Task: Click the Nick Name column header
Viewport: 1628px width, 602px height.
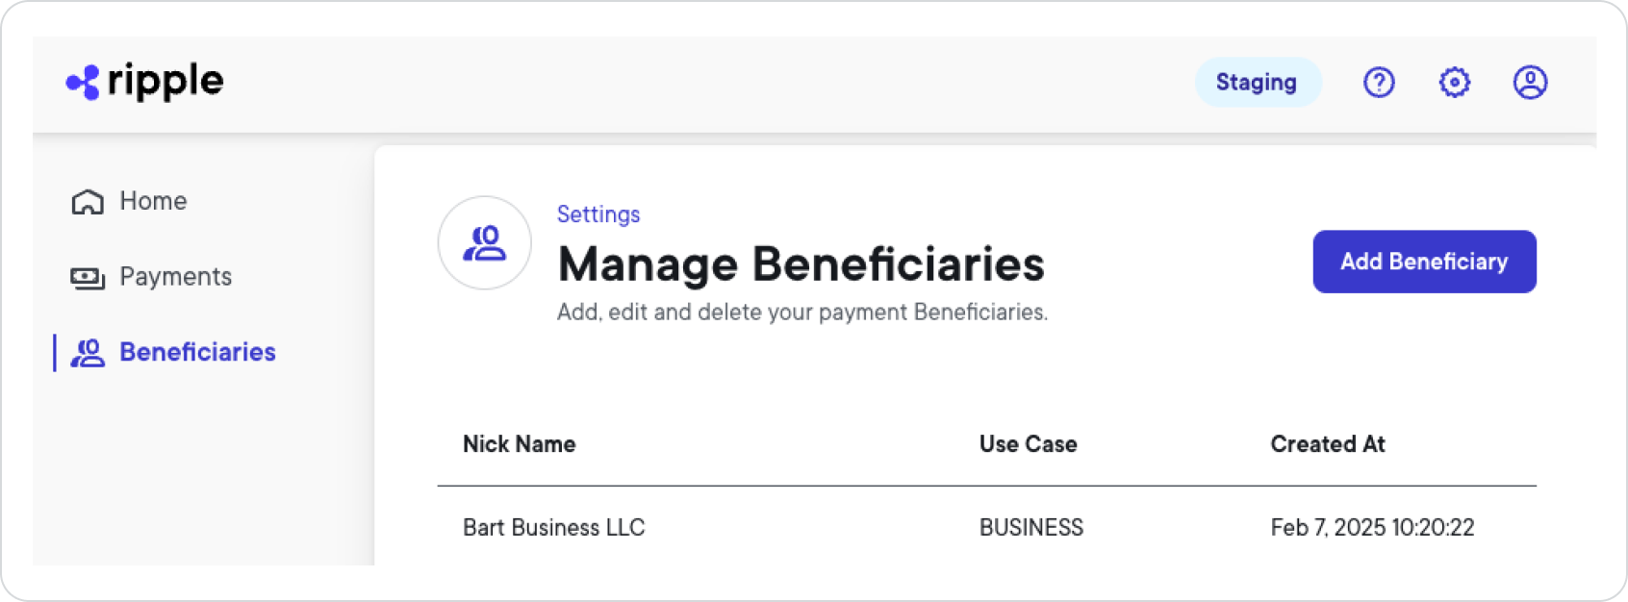Action: click(x=519, y=444)
